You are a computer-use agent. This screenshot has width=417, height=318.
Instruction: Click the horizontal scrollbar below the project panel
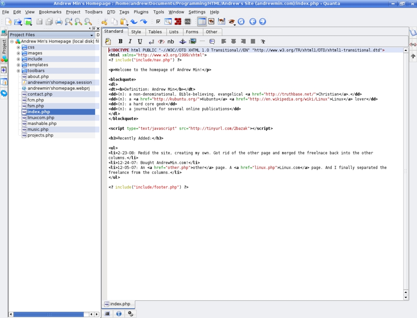coord(50,314)
